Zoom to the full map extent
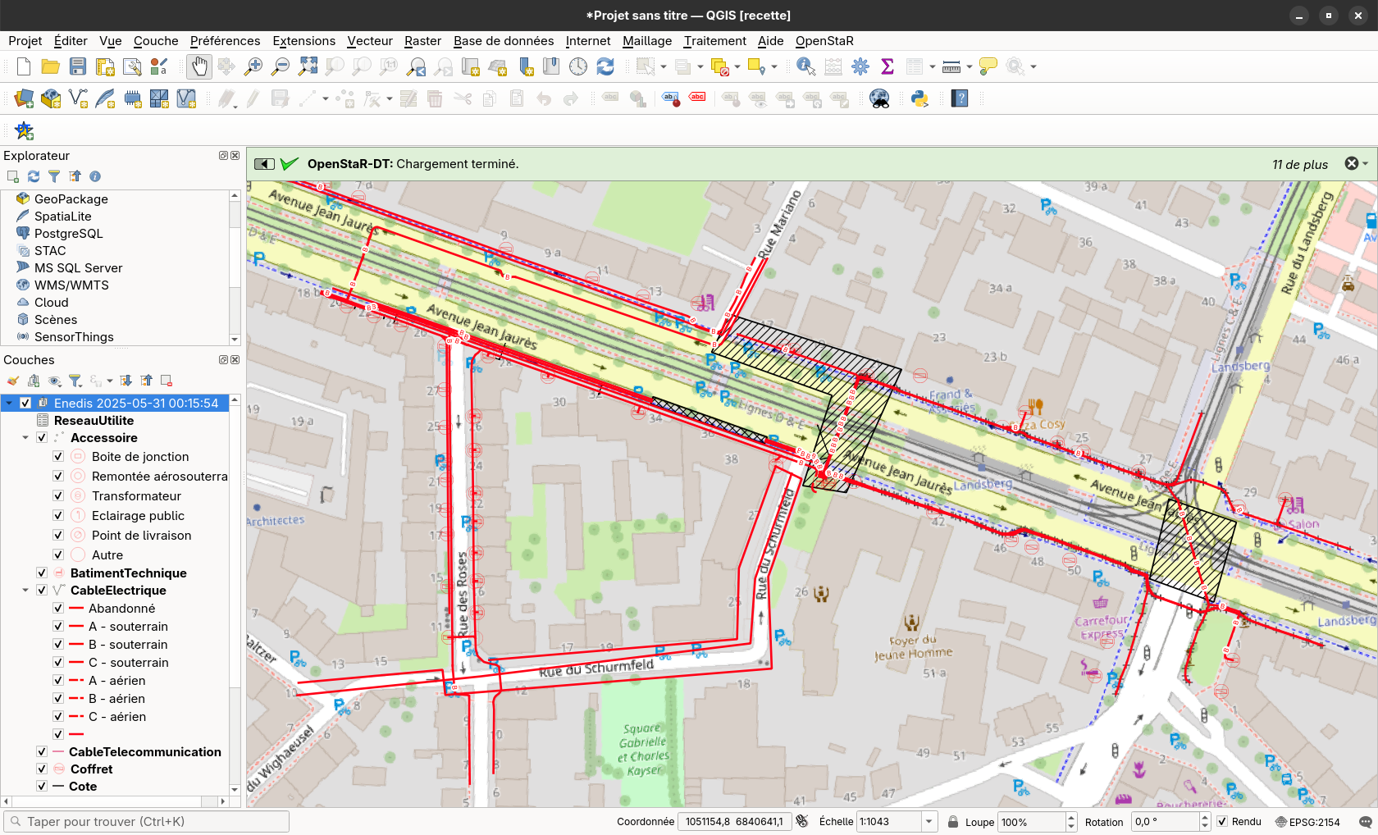 click(308, 66)
